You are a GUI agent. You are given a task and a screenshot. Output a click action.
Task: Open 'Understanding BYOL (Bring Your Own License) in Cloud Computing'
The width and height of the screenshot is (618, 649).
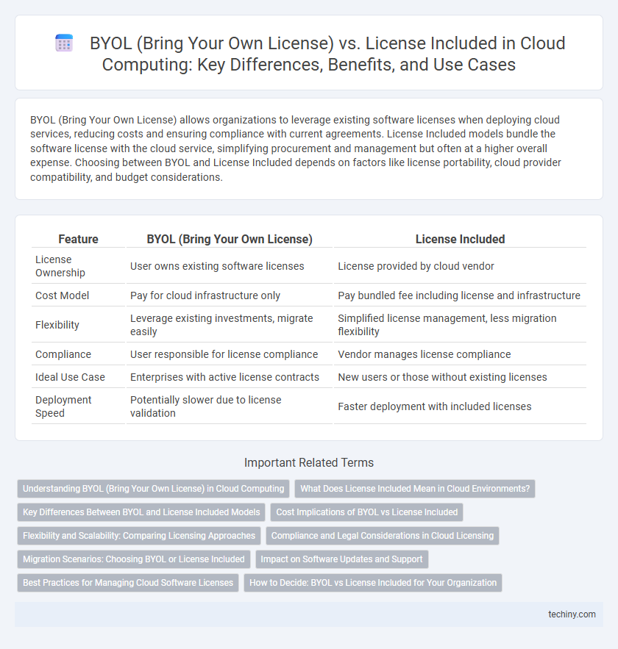pyautogui.click(x=153, y=489)
